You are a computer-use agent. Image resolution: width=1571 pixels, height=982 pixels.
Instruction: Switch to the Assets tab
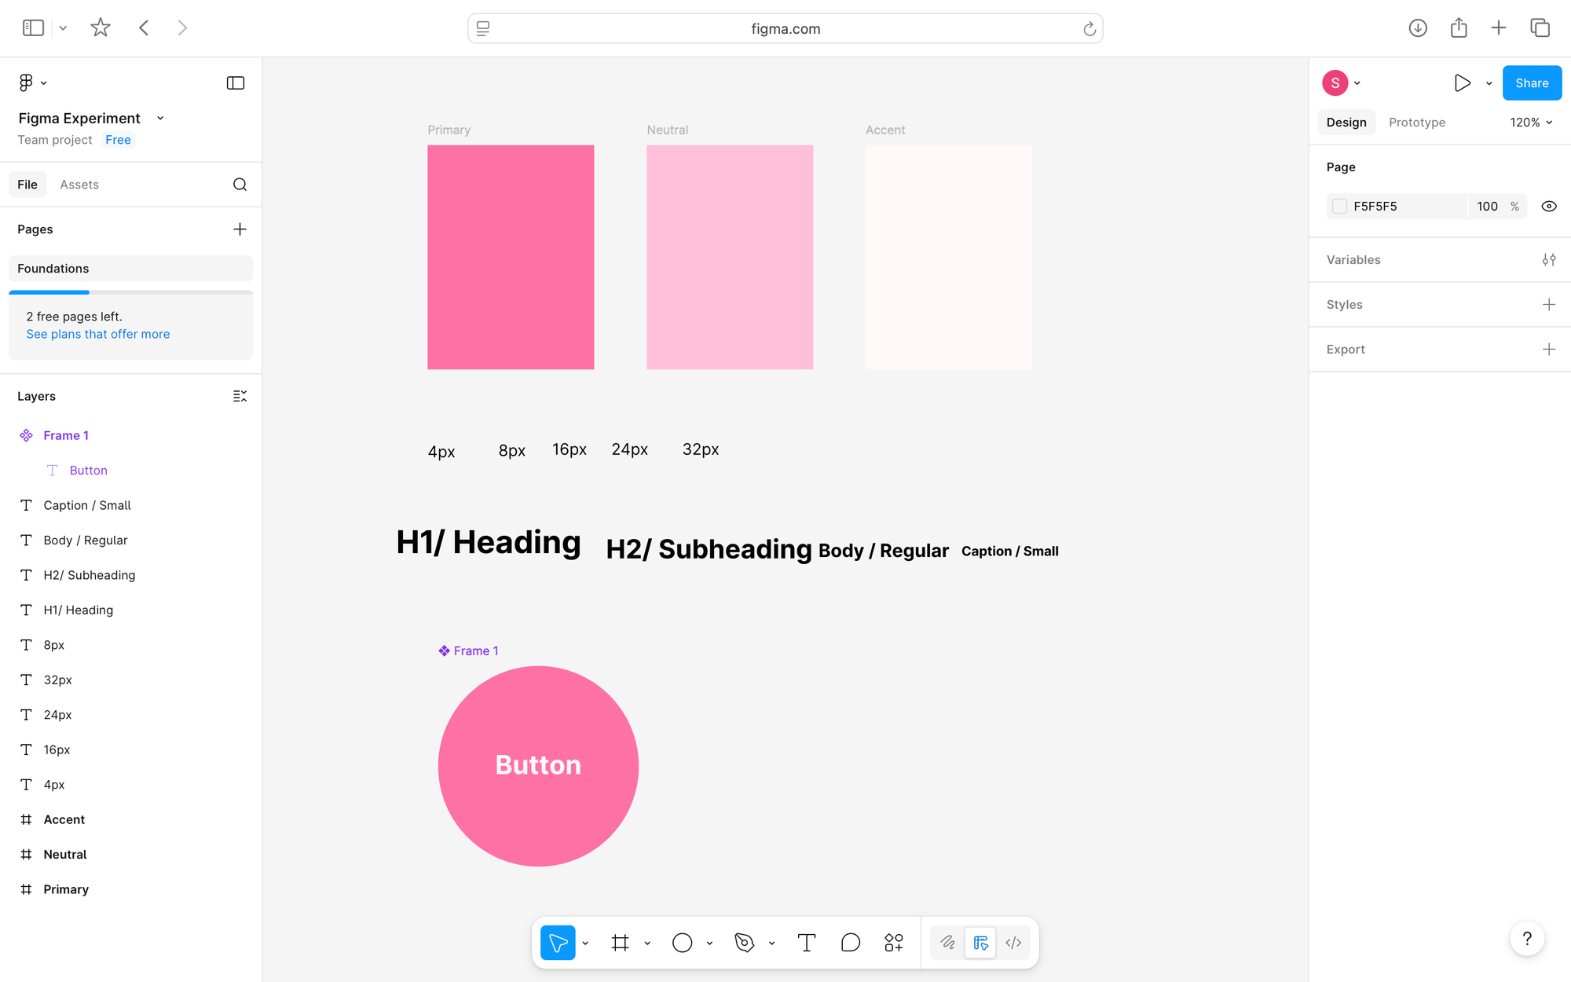tap(79, 185)
